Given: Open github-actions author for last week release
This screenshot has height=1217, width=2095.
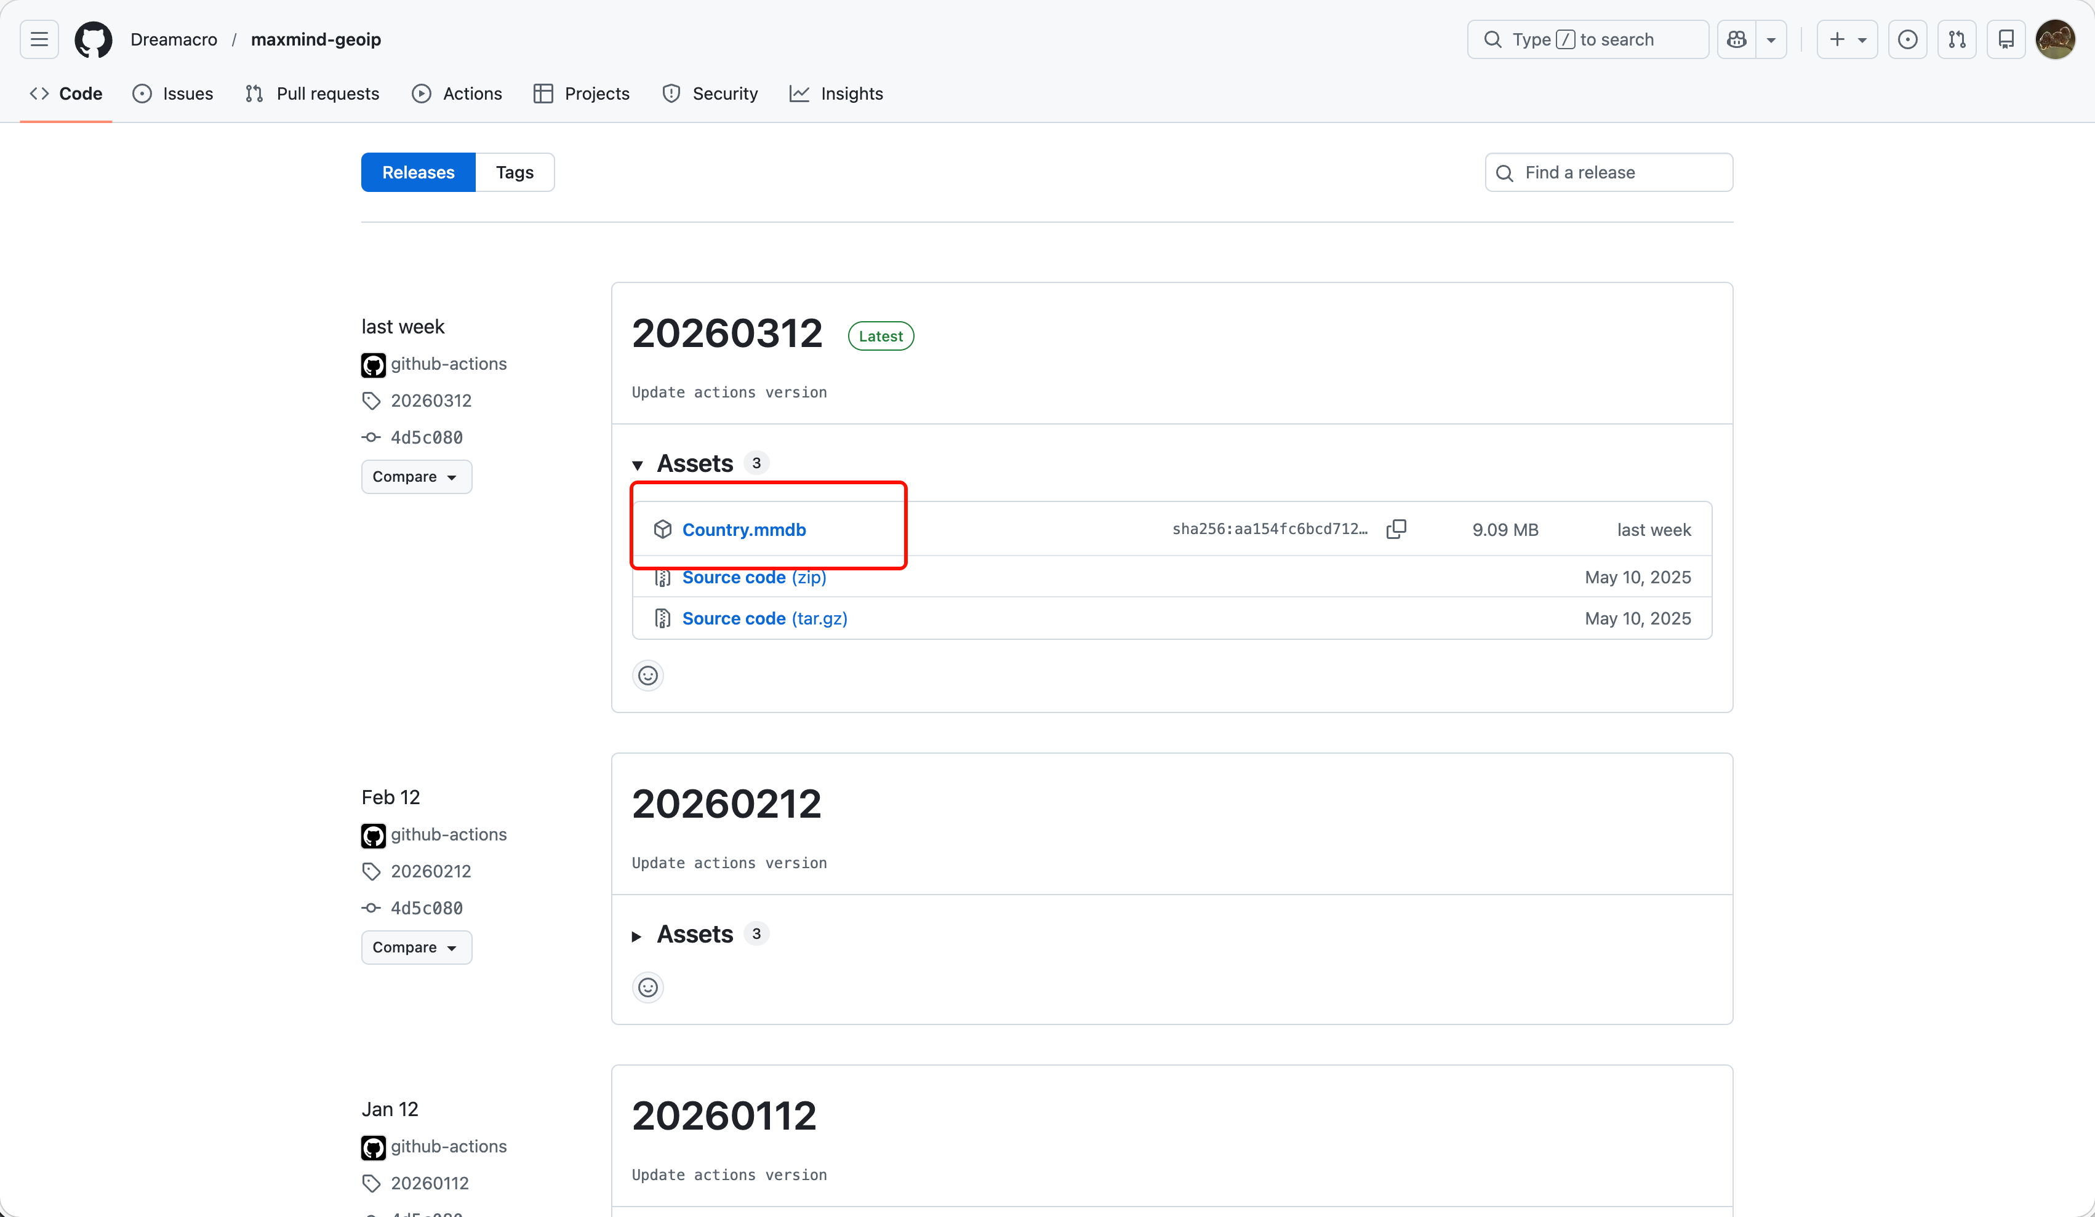Looking at the screenshot, I should [449, 363].
